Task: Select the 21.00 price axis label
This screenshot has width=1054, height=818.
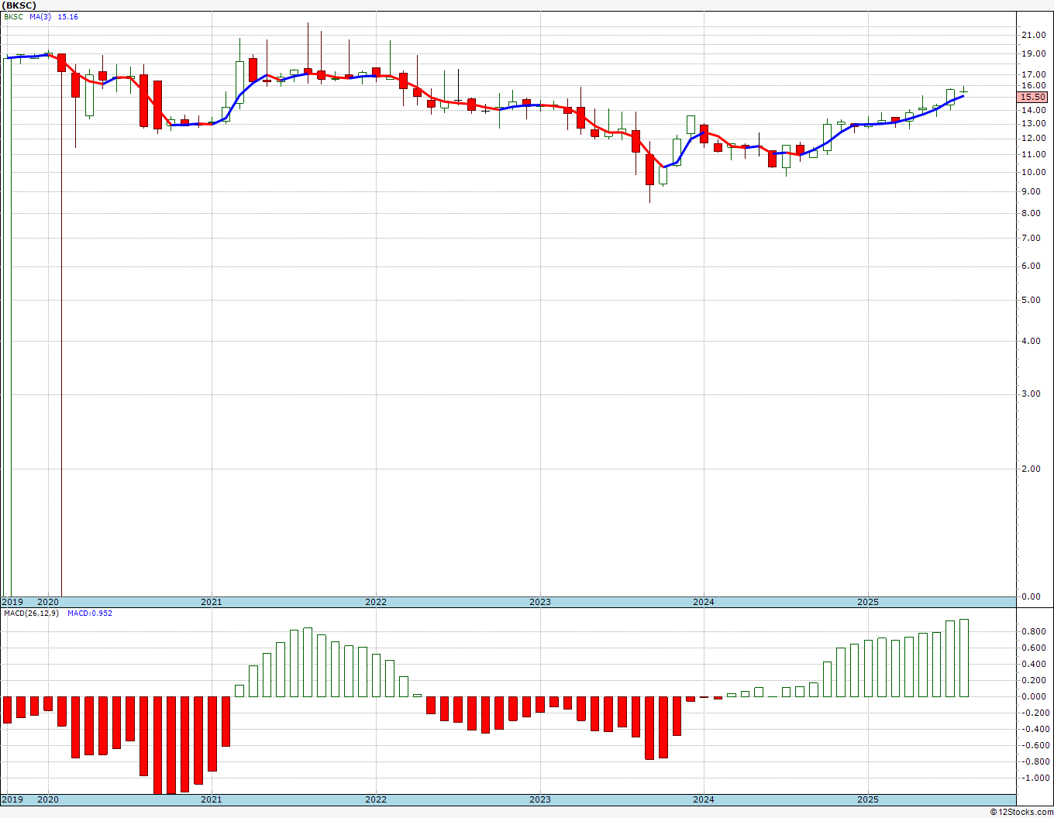Action: pyautogui.click(x=1033, y=35)
